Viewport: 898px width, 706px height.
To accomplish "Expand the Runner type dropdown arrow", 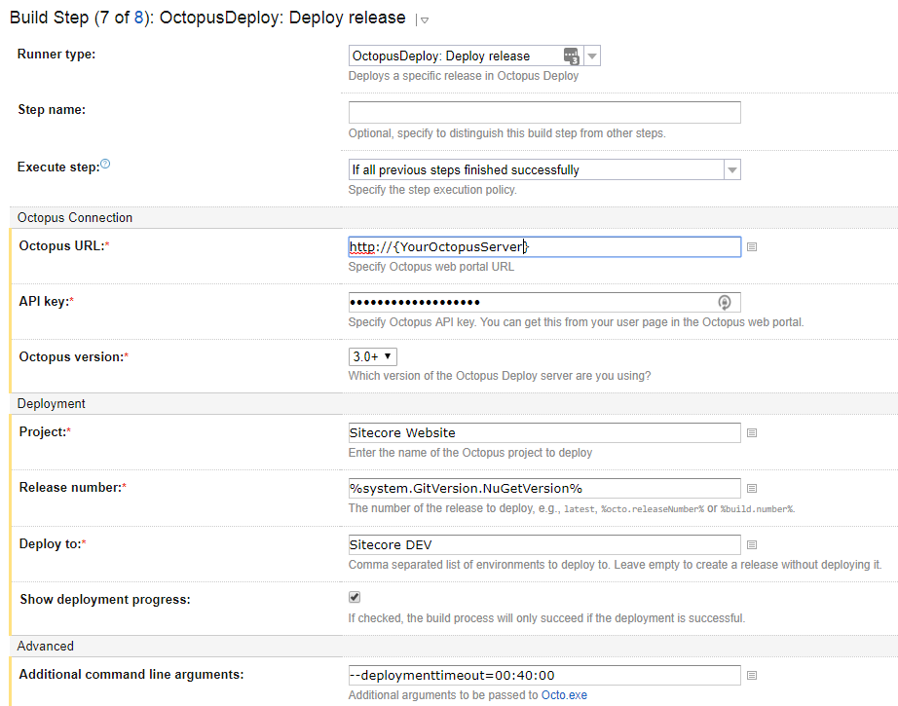I will pos(592,56).
